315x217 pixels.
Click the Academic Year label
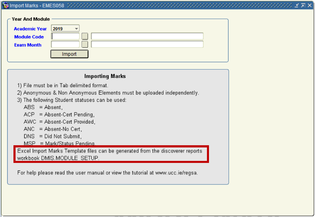point(30,29)
